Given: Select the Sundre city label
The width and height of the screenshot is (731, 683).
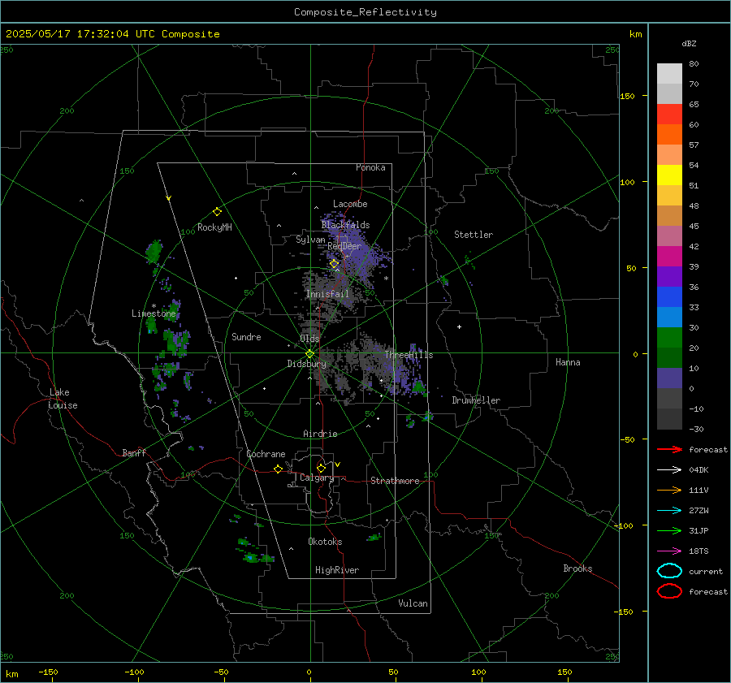Looking at the screenshot, I should (246, 336).
